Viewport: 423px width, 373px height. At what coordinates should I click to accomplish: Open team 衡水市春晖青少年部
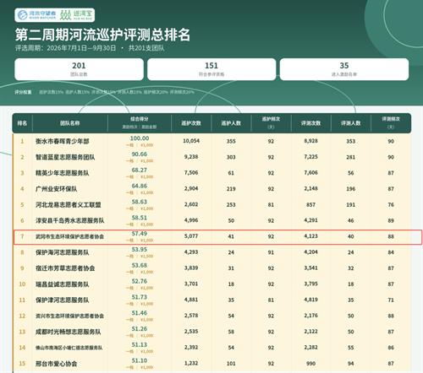pos(63,141)
